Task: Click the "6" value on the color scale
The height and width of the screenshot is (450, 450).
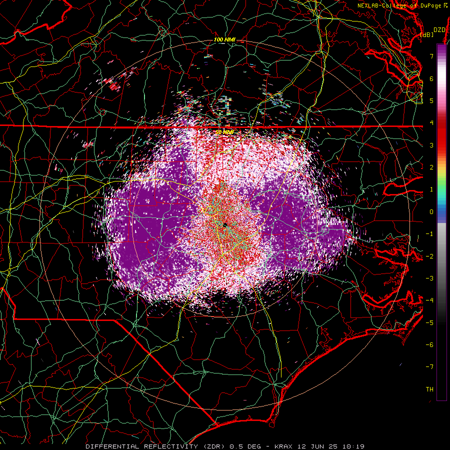Action: [x=431, y=78]
